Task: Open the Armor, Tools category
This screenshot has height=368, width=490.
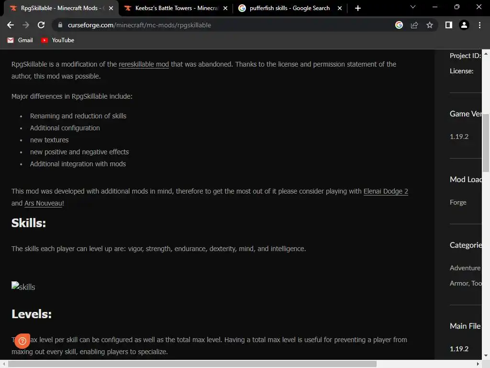Action: point(466,283)
